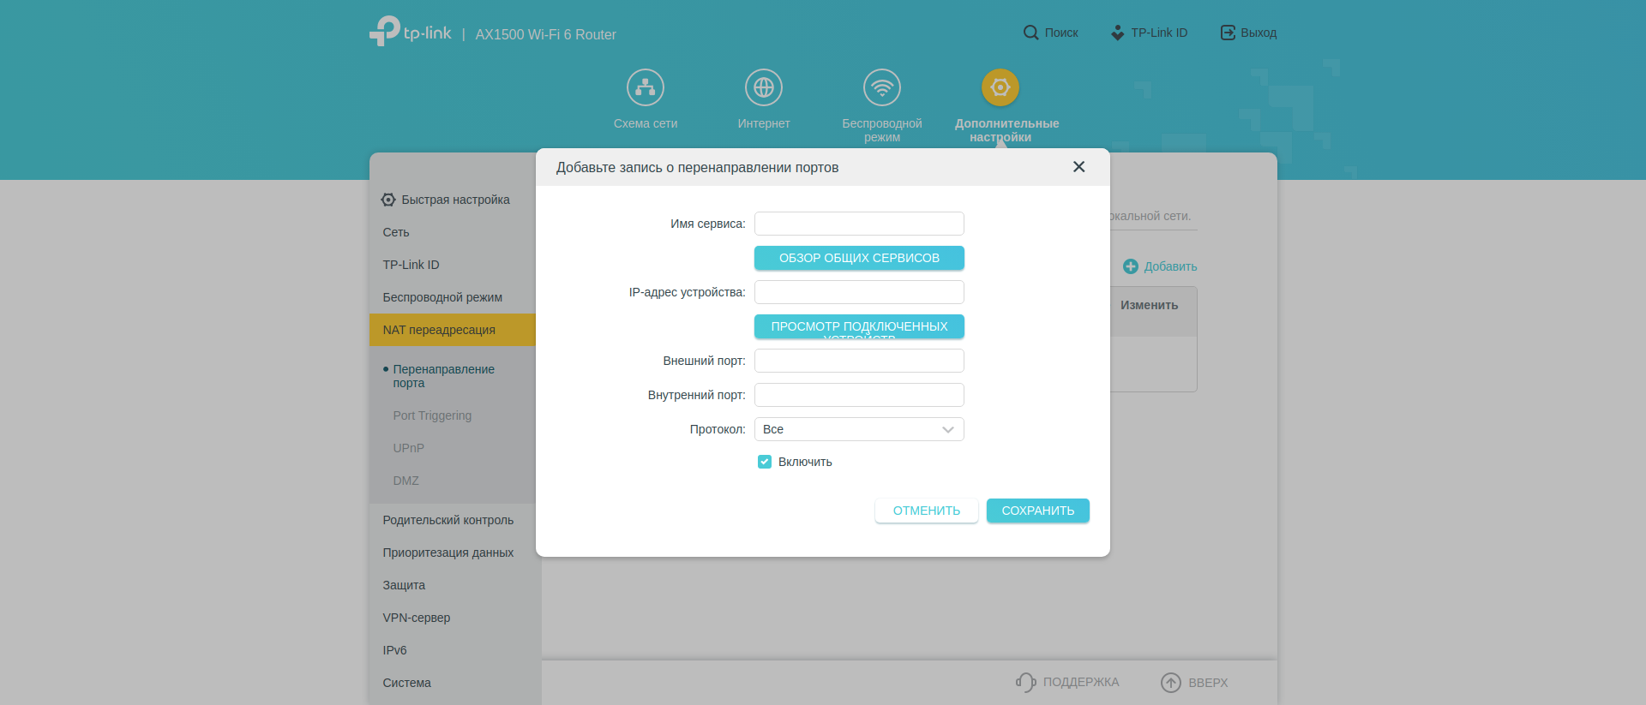
Task: Click into the Имя сервиса field
Action: point(859,224)
